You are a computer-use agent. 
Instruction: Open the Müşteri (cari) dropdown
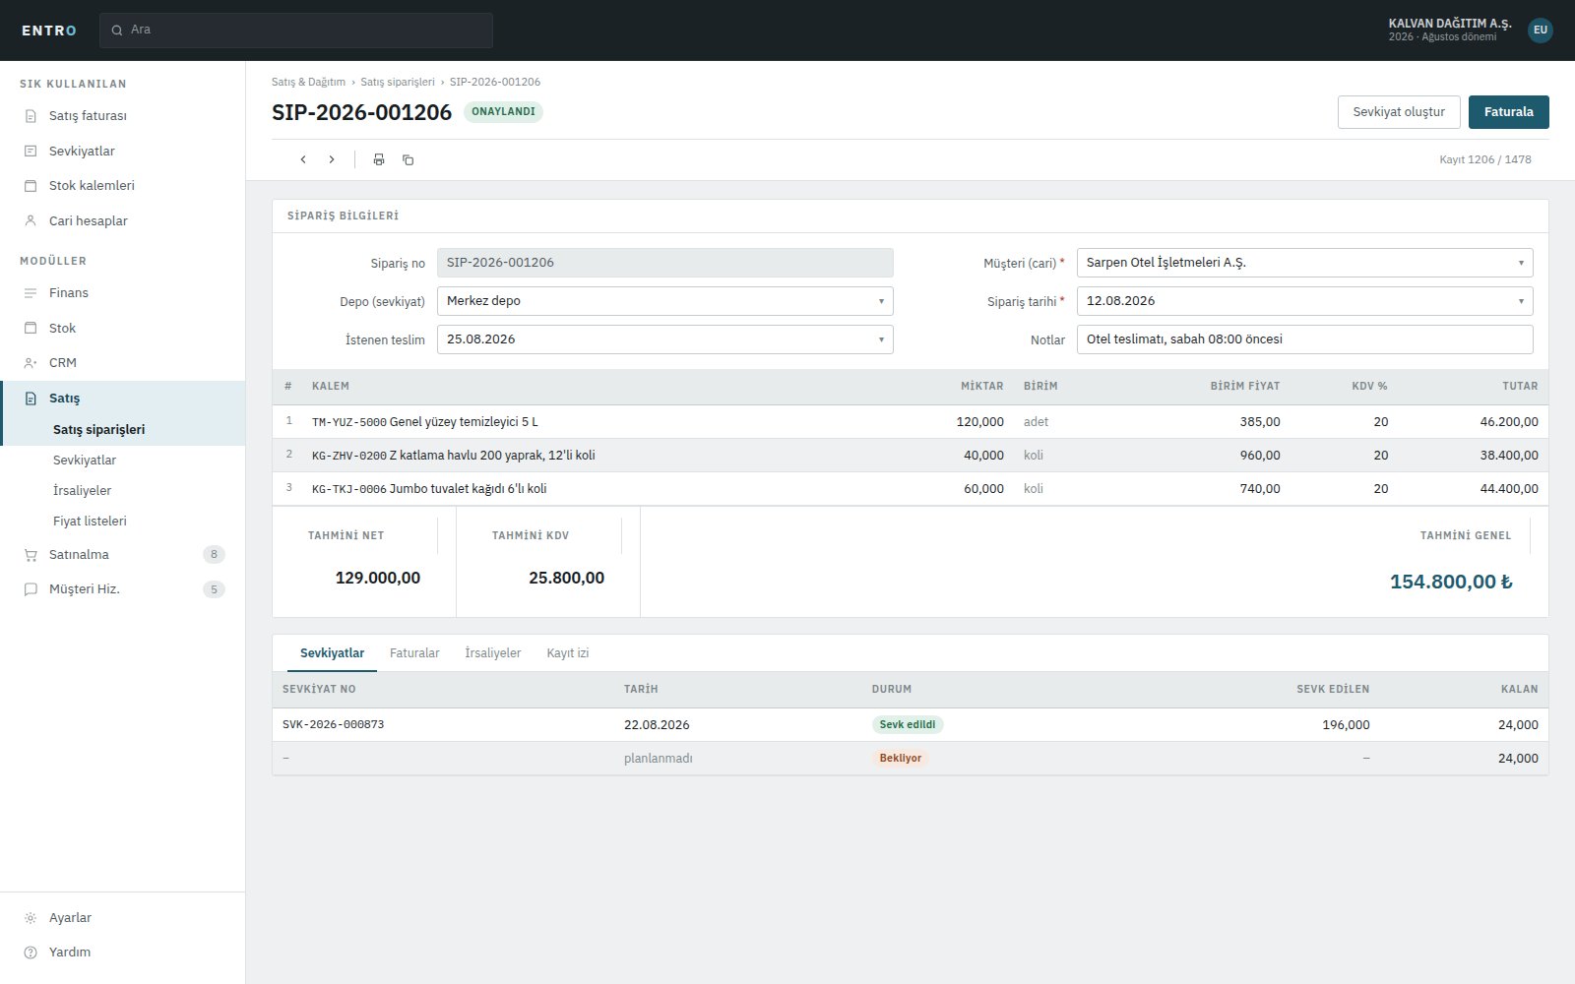coord(1305,263)
